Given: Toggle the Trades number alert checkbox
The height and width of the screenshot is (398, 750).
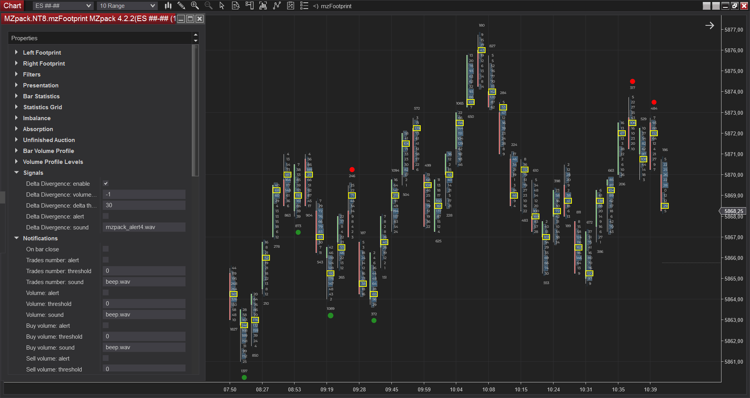Looking at the screenshot, I should pos(106,260).
